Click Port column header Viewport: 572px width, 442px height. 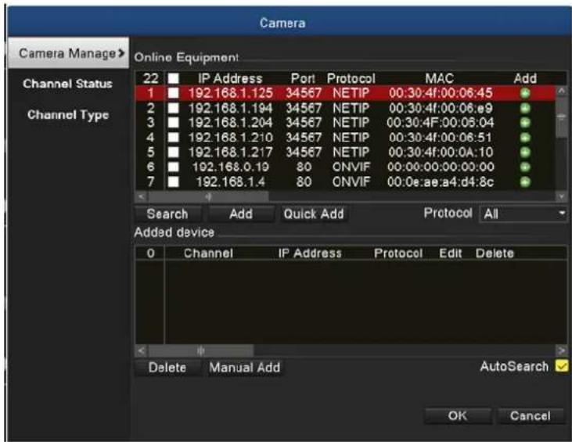click(303, 78)
